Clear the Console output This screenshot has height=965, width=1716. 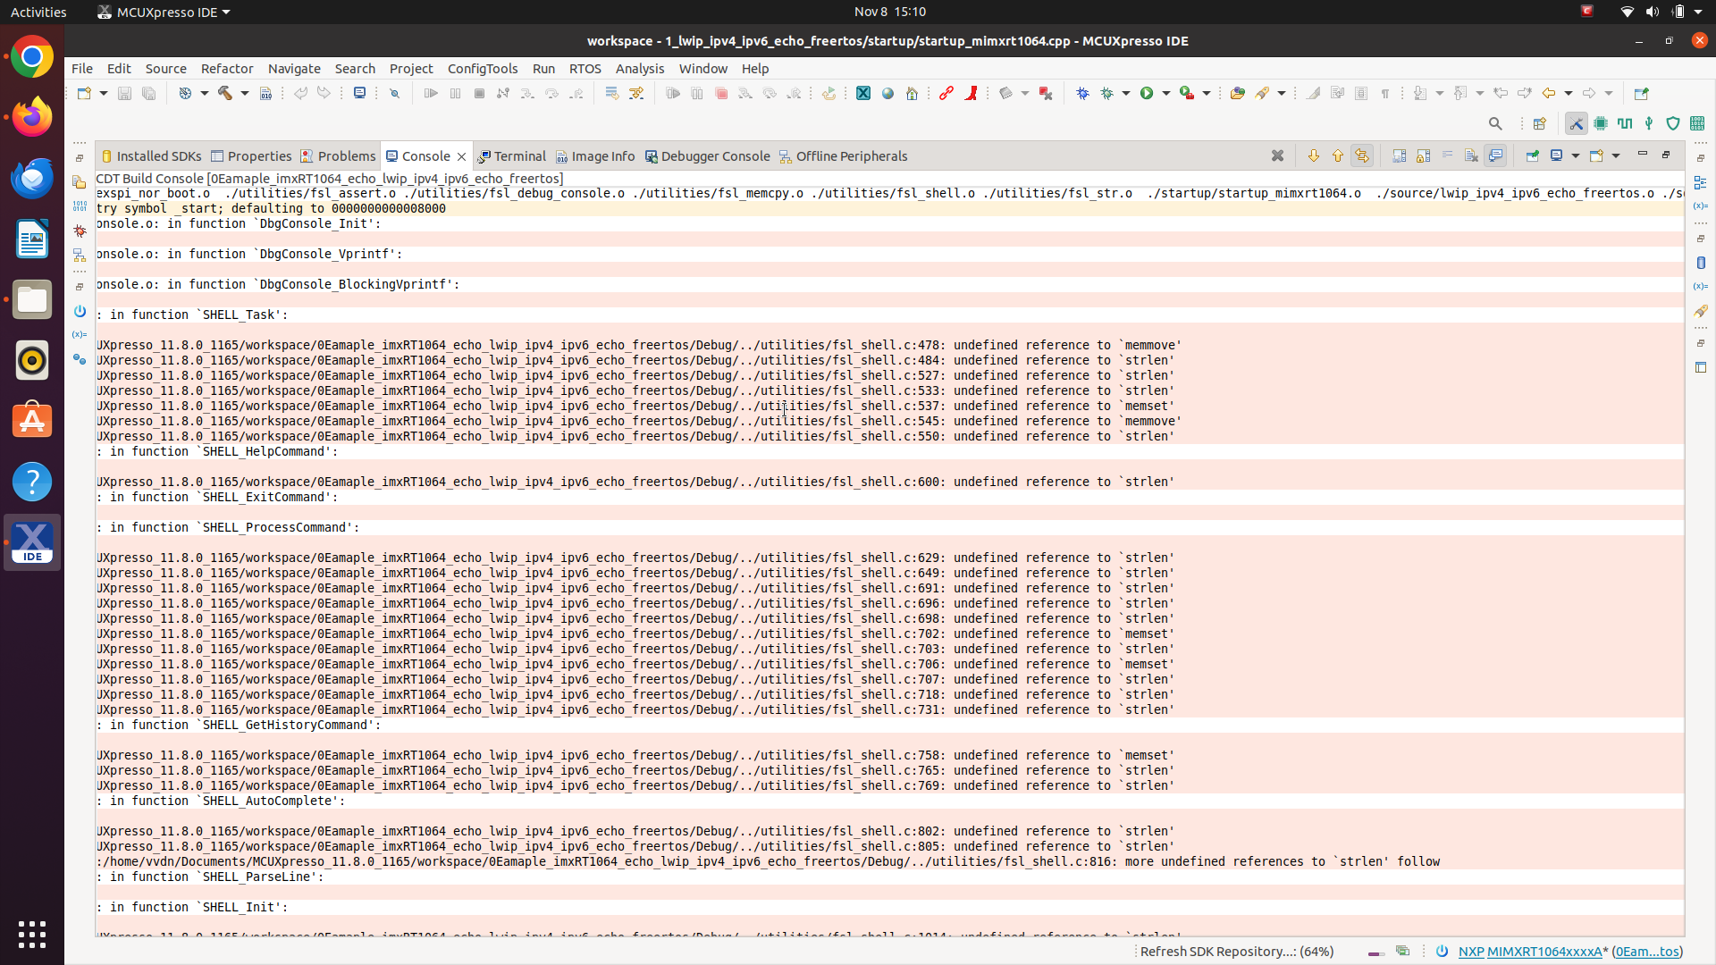(x=1471, y=155)
